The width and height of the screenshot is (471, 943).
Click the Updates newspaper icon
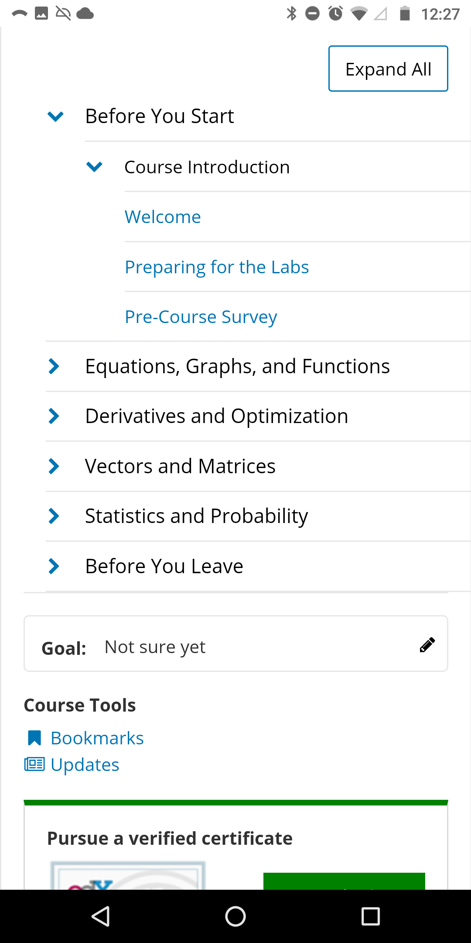click(34, 764)
